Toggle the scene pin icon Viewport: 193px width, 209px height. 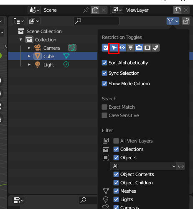coord(86,10)
